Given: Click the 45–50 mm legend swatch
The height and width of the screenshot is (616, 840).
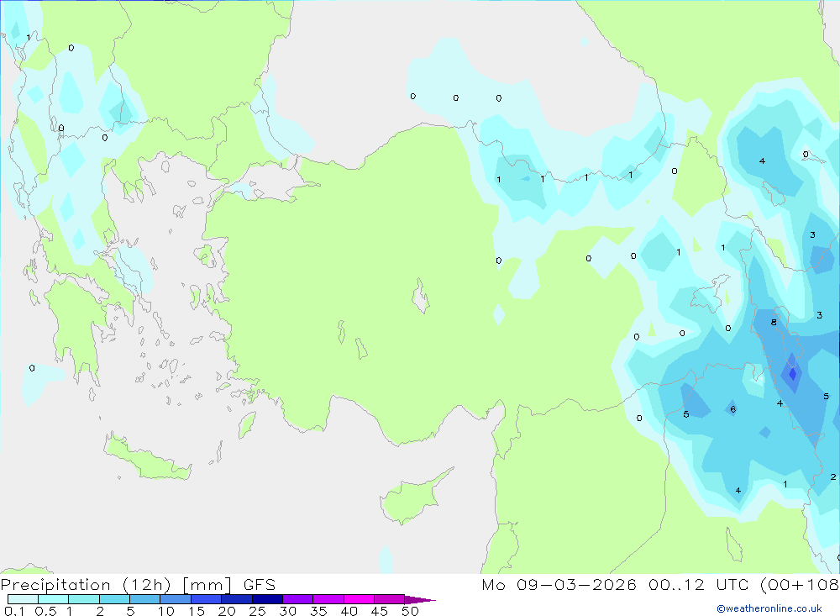Looking at the screenshot, I should 389,599.
